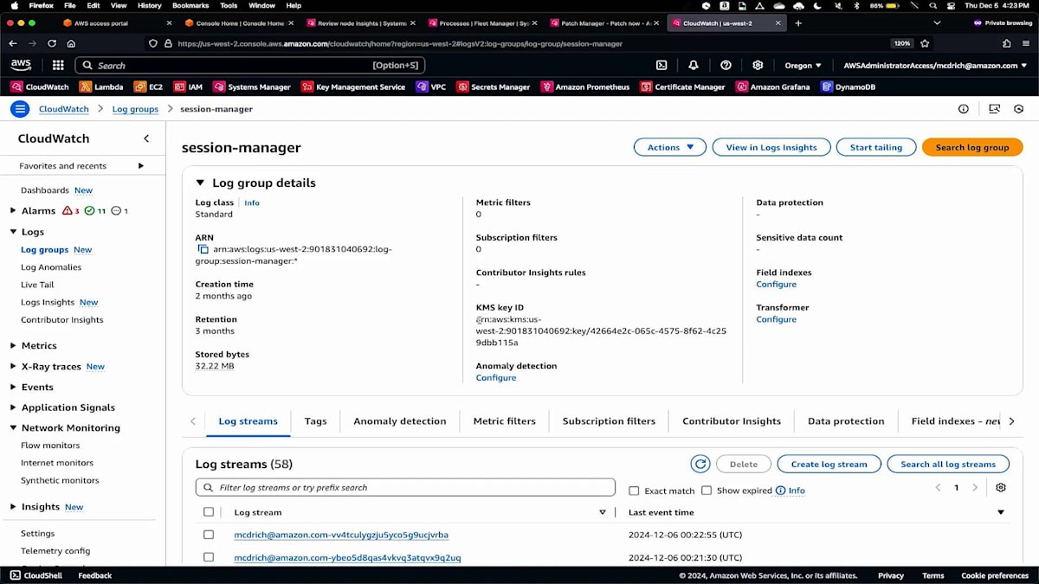This screenshot has width=1039, height=584.
Task: Open the Amazon Grafana shortcut
Action: point(772,87)
